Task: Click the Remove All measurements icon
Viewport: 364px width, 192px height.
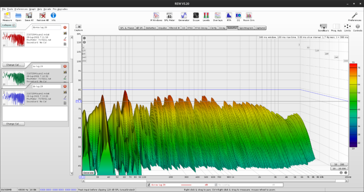Action: 42,15
